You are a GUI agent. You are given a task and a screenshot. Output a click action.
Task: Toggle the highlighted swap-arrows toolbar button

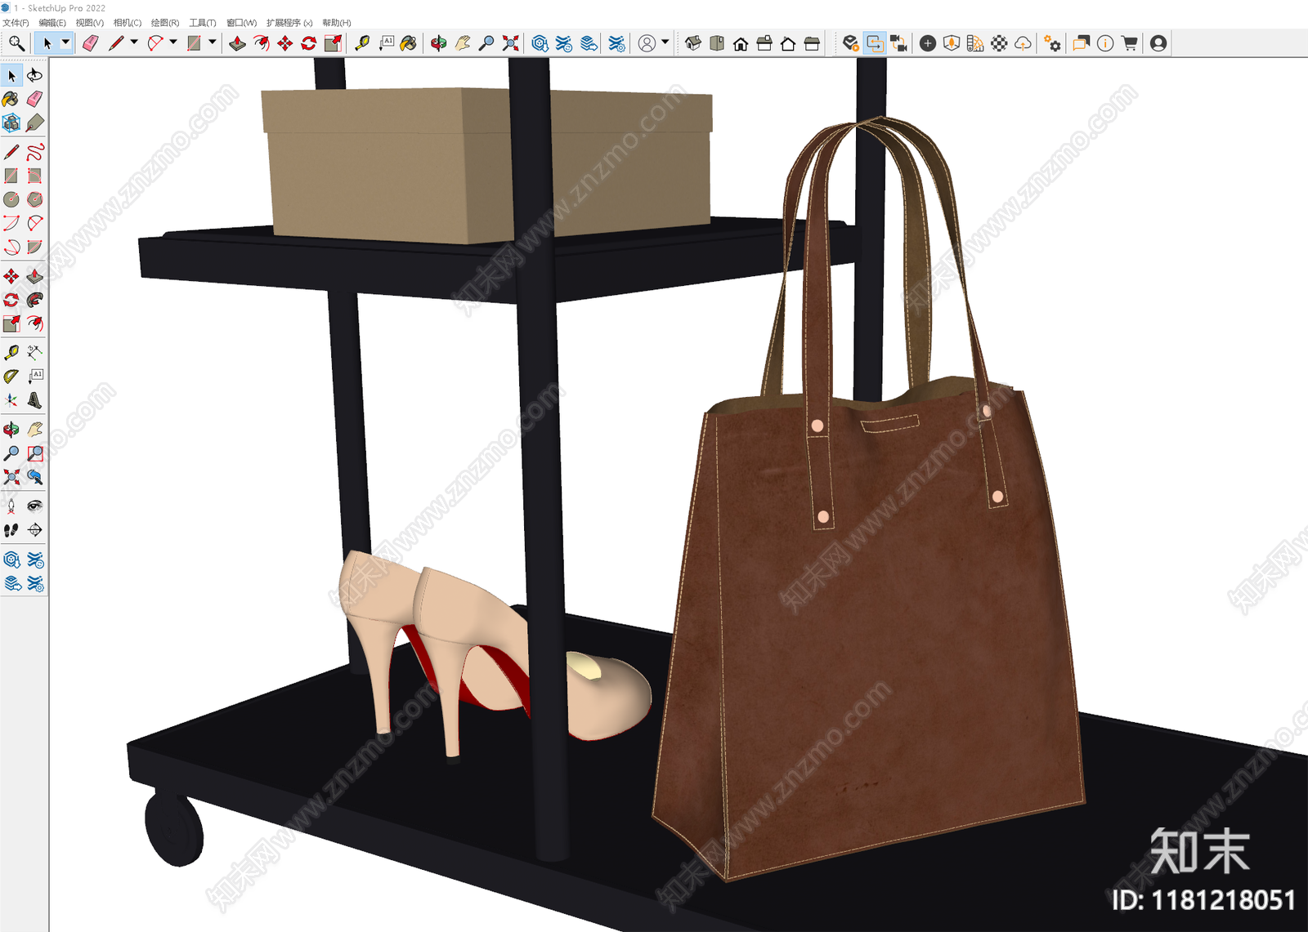coord(875,43)
